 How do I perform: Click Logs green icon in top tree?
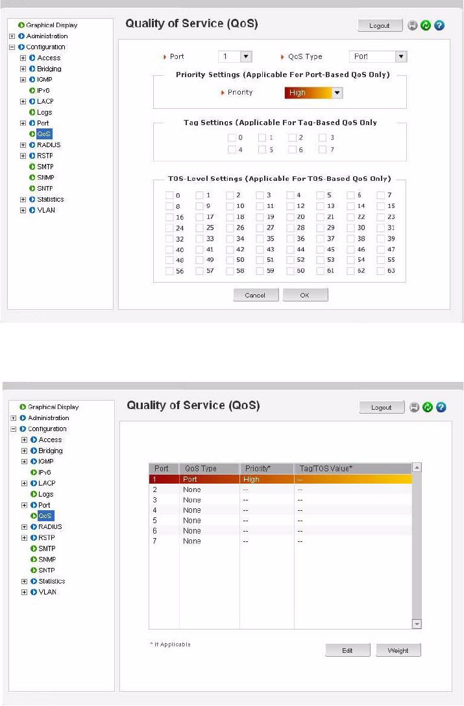[x=32, y=112]
